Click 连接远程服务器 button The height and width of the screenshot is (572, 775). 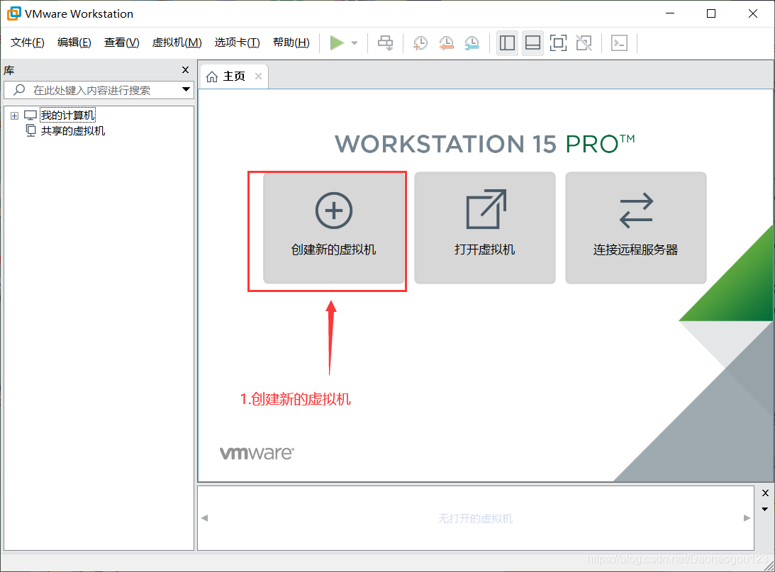point(635,228)
